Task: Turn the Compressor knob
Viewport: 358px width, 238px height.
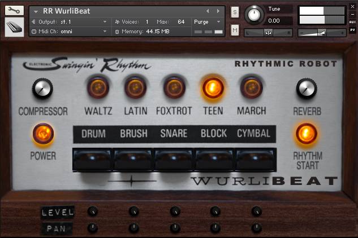Action: (x=42, y=89)
